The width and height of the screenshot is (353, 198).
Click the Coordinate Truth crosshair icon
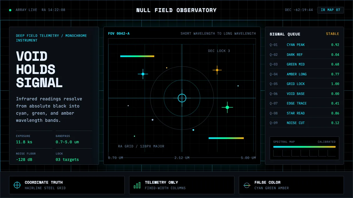pyautogui.click(x=17, y=185)
